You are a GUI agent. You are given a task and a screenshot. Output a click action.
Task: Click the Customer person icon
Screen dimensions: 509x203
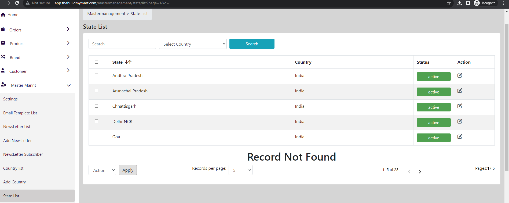click(x=3, y=70)
